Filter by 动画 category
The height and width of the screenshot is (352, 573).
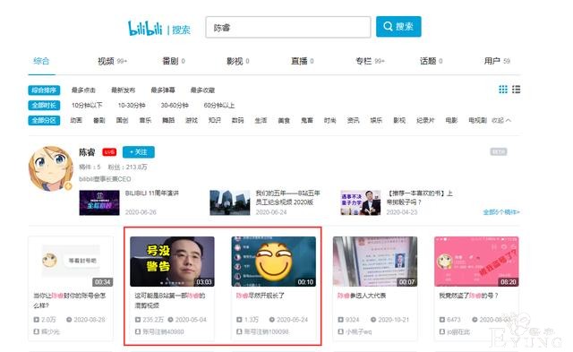point(76,120)
